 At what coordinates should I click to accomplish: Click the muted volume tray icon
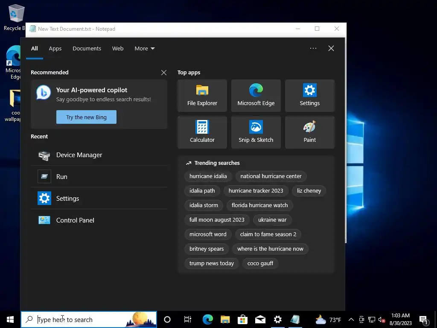point(382,319)
